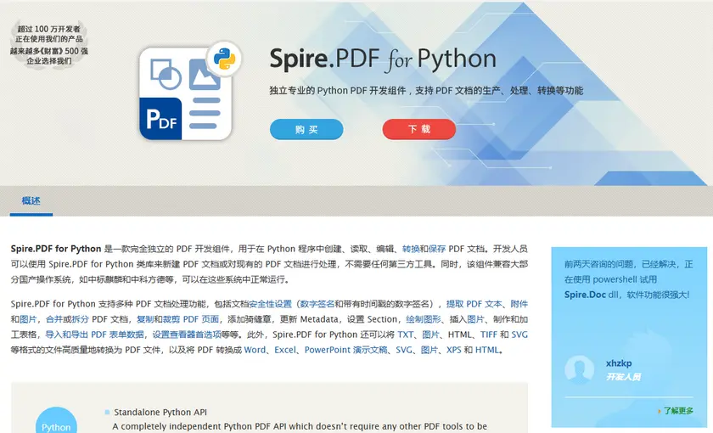Open the Excel conversion link

coord(285,350)
